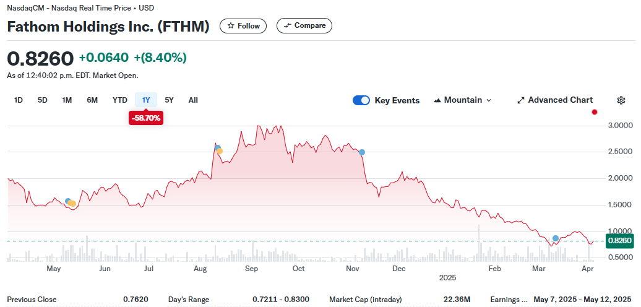Click the -58.70% performance badge
This screenshot has width=641, height=307.
click(146, 119)
